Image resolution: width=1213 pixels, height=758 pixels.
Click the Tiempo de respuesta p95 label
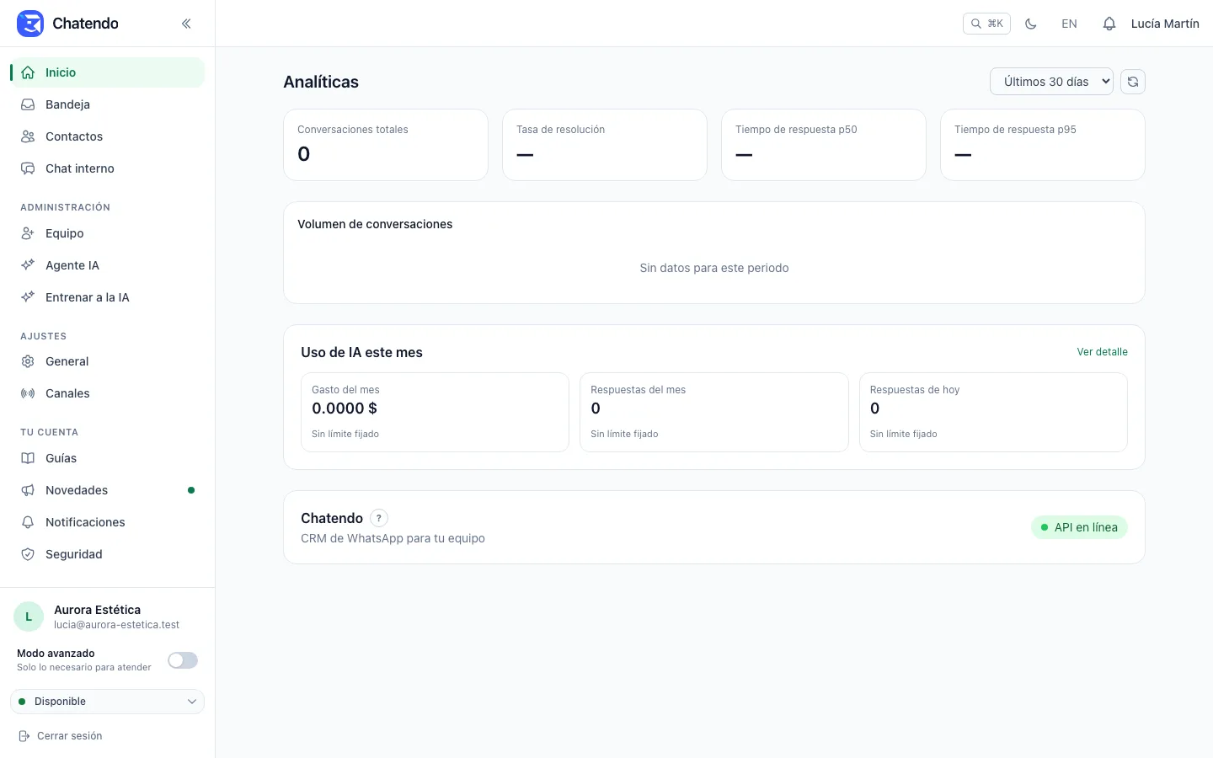point(1015,130)
